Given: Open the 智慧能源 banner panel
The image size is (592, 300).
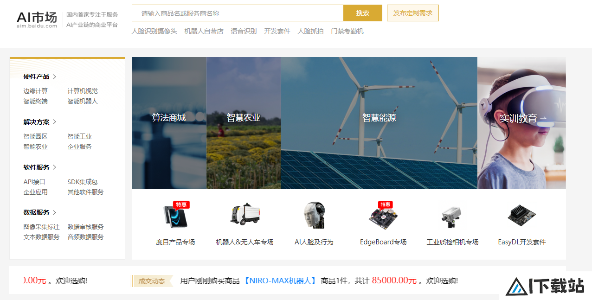Looking at the screenshot, I should tap(379, 123).
